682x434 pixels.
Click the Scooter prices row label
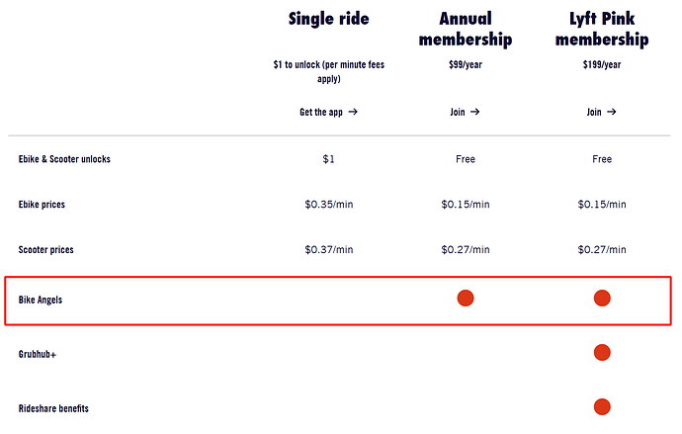(x=45, y=250)
